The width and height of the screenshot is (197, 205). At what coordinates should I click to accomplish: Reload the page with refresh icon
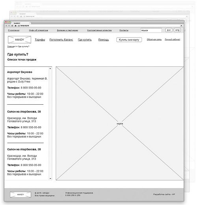point(12,26)
